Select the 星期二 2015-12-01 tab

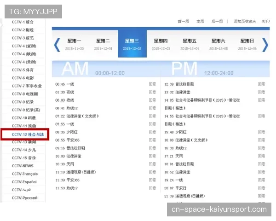point(103,44)
